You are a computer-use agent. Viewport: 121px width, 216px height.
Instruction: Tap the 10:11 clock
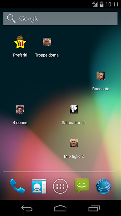tap(112, 4)
